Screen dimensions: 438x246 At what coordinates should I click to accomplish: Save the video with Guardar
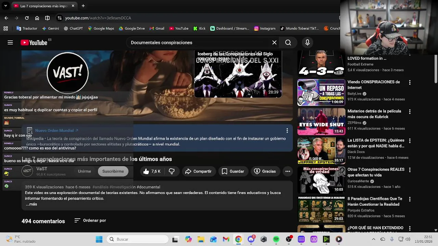233,171
